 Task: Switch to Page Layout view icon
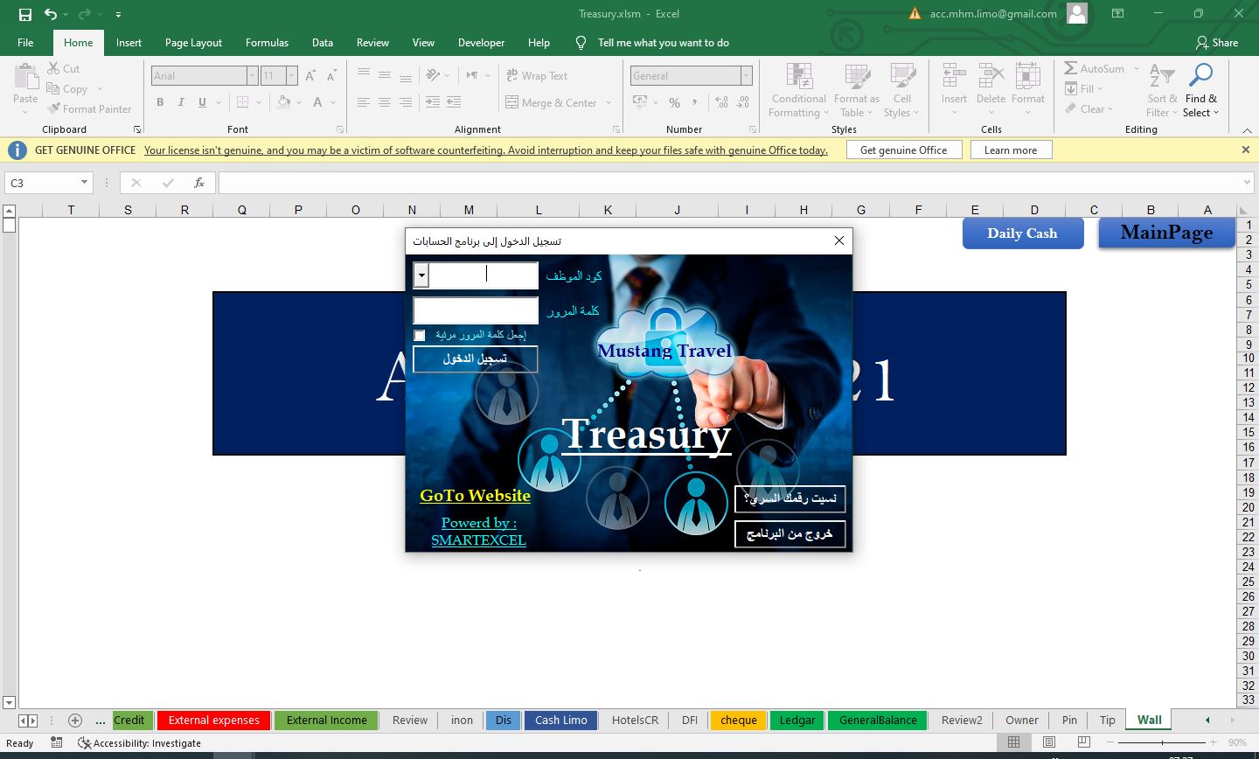coord(1049,742)
